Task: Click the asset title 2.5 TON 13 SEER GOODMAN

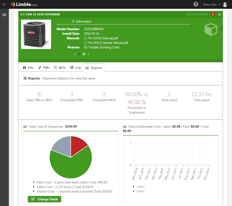Action: pos(40,14)
